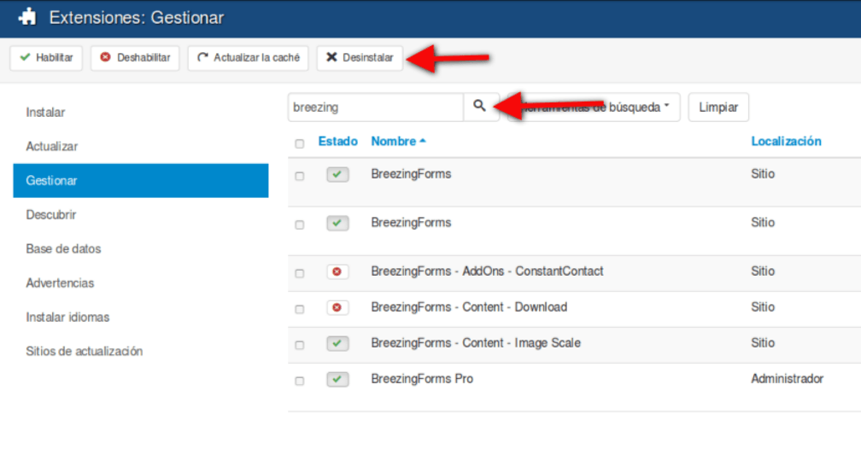The height and width of the screenshot is (449, 861).
Task: Click the Joomla extensions puzzle icon in header
Action: pyautogui.click(x=27, y=18)
